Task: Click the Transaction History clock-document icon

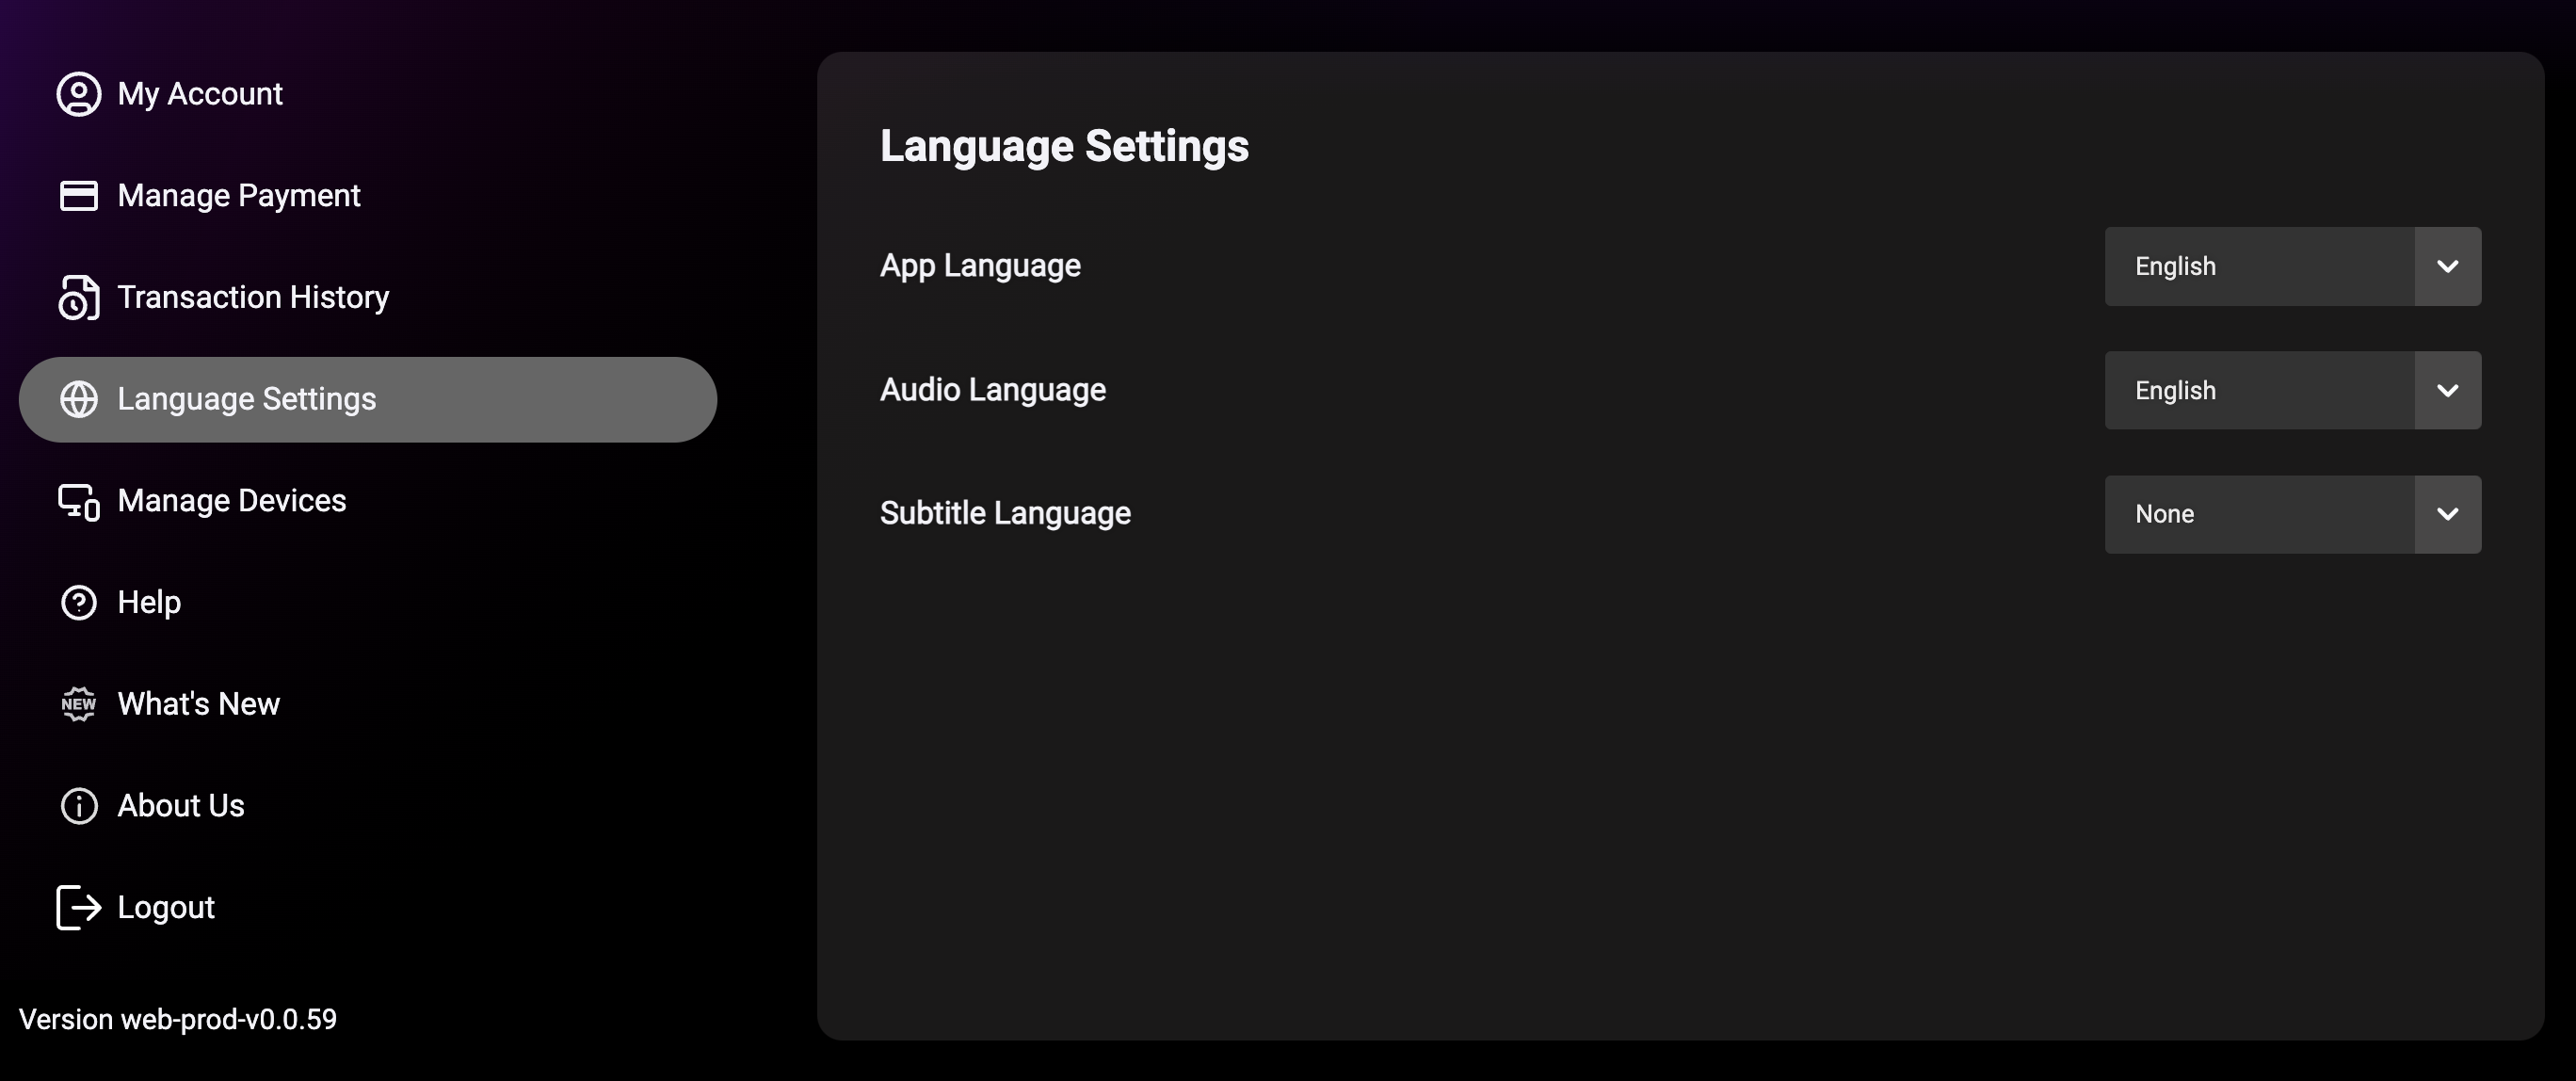Action: point(78,298)
